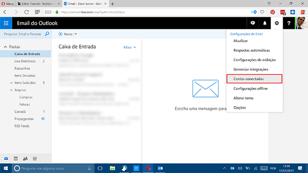Close the Editar Tutorial tab
The width and height of the screenshot is (308, 173).
click(x=59, y=4)
